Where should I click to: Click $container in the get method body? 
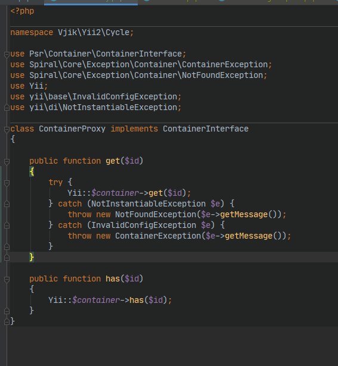click(x=115, y=193)
